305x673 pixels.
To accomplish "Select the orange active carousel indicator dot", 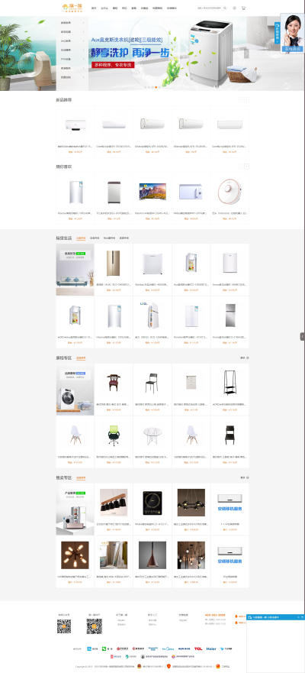I will [156, 87].
